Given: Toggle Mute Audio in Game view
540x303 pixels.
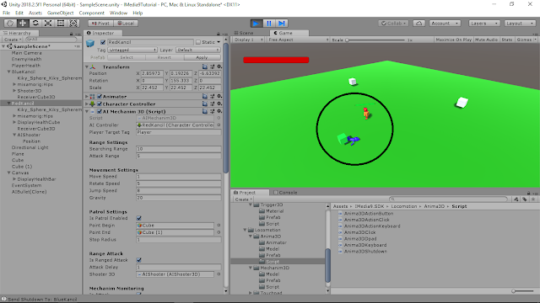Looking at the screenshot, I should pyautogui.click(x=486, y=40).
